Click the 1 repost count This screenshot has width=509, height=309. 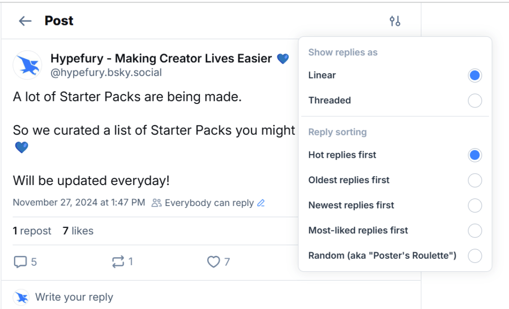32,230
